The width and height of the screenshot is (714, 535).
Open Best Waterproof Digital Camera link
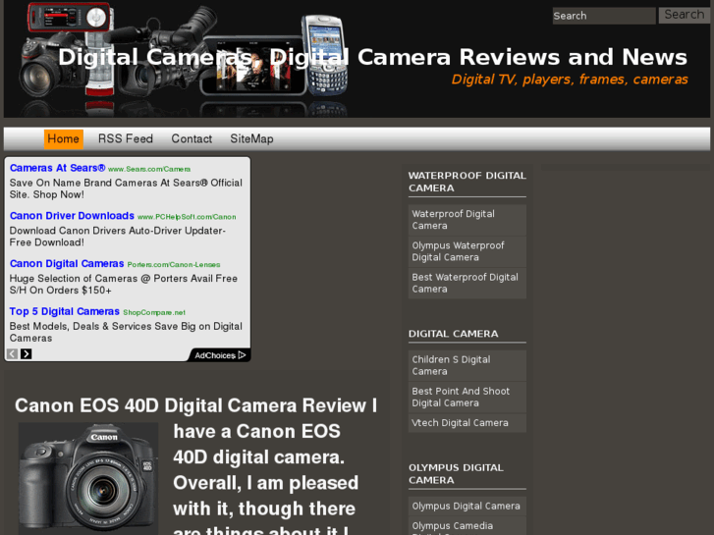point(467,284)
